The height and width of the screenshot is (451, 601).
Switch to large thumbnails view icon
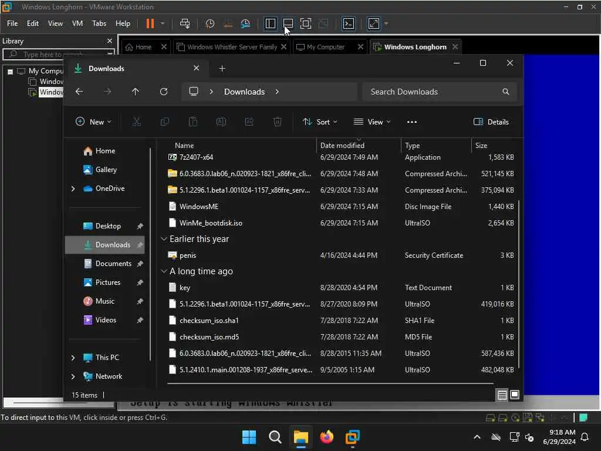tap(515, 395)
